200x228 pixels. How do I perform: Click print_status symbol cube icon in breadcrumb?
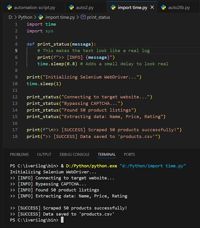83,17
